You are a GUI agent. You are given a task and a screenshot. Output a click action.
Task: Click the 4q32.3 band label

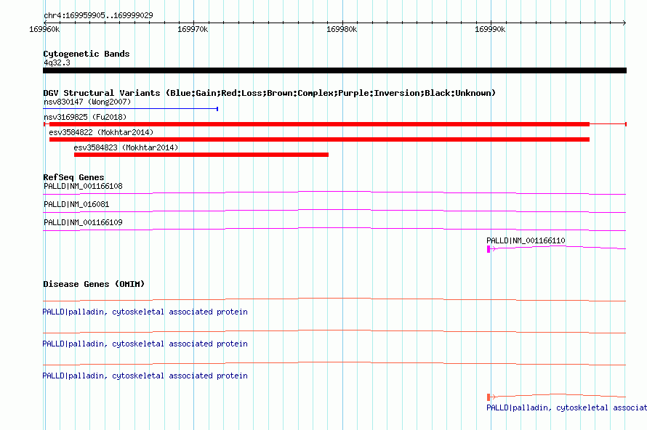click(57, 62)
